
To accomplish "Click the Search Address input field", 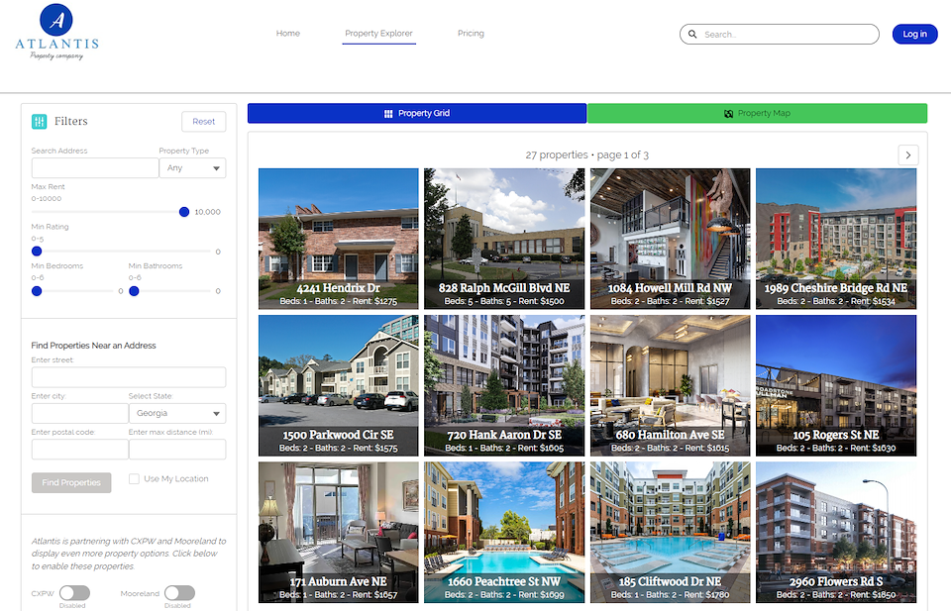I will (95, 168).
